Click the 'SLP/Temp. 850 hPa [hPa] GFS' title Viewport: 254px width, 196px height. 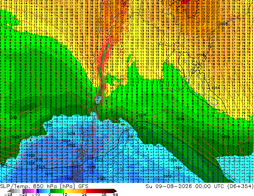[44, 186]
